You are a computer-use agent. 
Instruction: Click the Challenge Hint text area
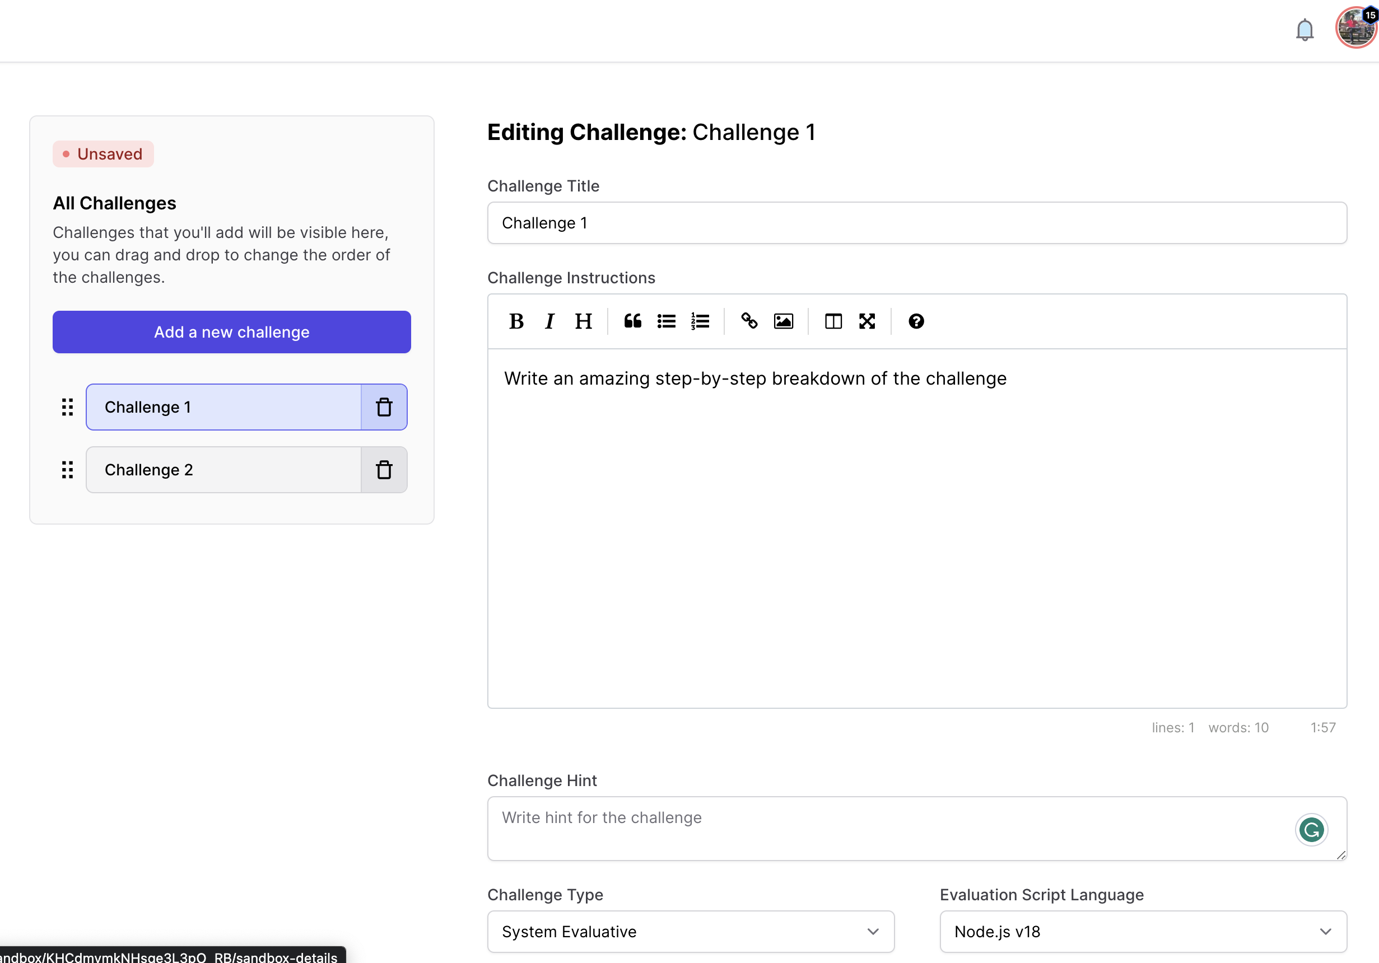pyautogui.click(x=889, y=829)
